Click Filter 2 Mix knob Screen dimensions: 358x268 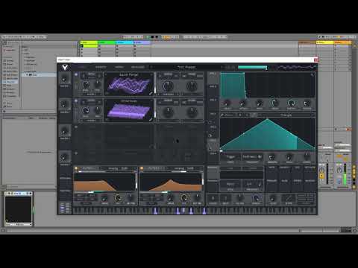click(183, 198)
